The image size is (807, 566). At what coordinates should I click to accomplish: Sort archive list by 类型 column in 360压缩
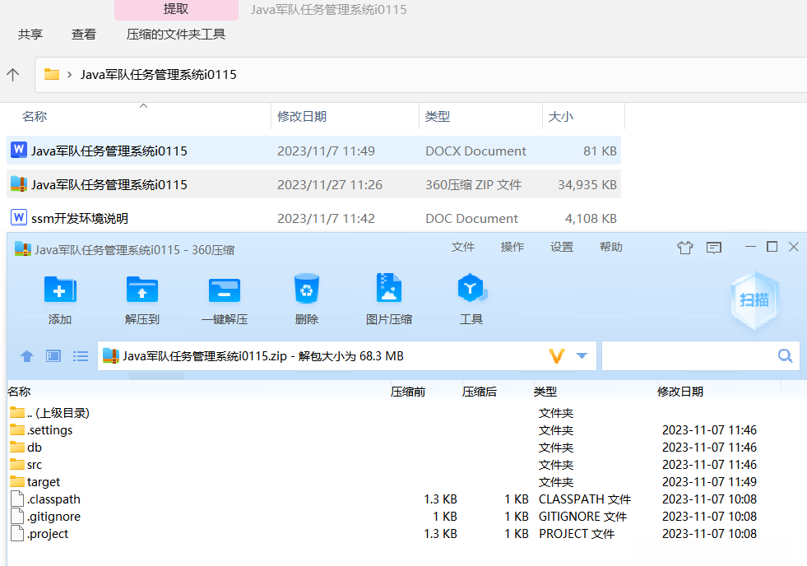[x=545, y=392]
